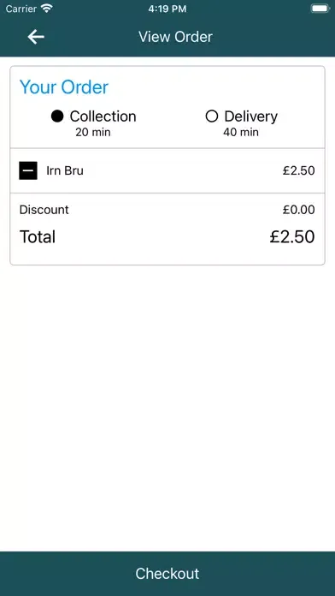The height and width of the screenshot is (596, 335).
Task: Tap the Irn Bru item name
Action: pyautogui.click(x=65, y=170)
